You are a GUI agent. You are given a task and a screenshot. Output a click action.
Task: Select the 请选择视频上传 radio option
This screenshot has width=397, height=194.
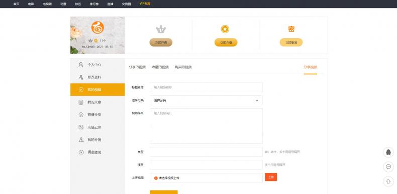tap(156, 178)
